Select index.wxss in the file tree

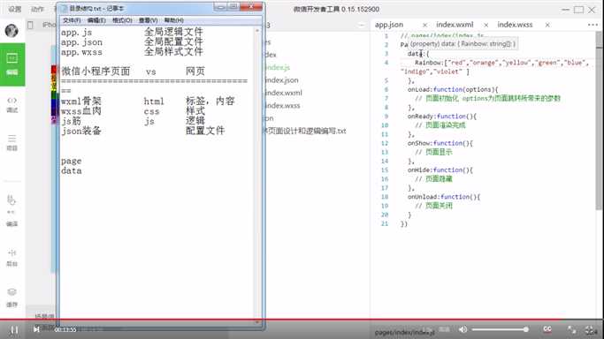[282, 105]
